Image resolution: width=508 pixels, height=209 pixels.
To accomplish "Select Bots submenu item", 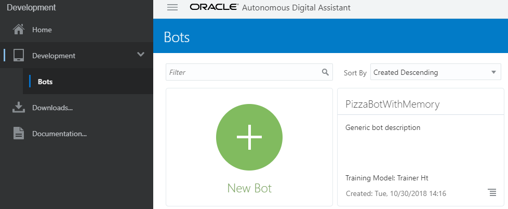I will point(88,81).
